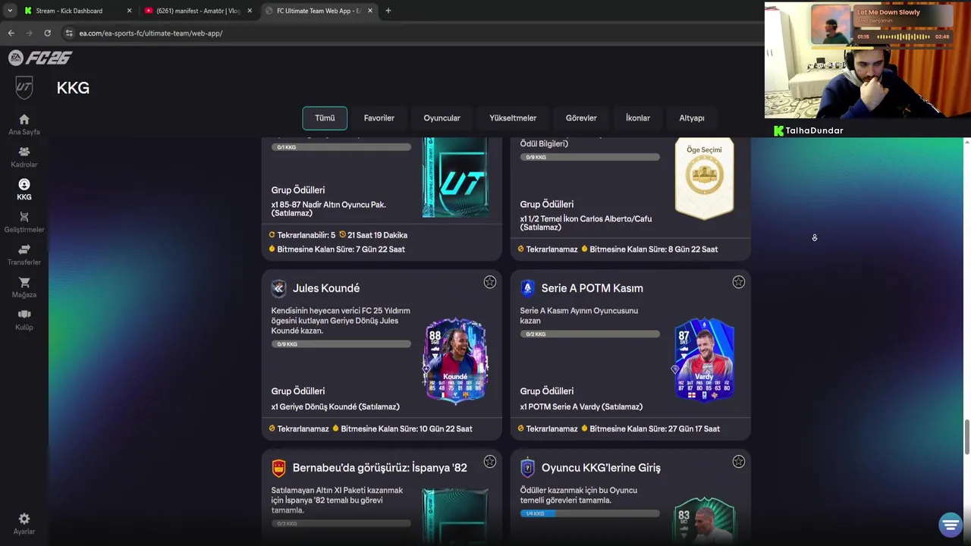Close the manifest YouTube tab
The height and width of the screenshot is (546, 971).
(x=250, y=11)
